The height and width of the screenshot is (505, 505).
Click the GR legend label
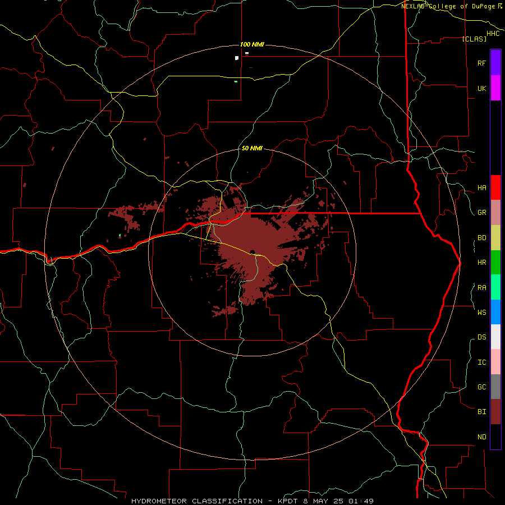481,213
